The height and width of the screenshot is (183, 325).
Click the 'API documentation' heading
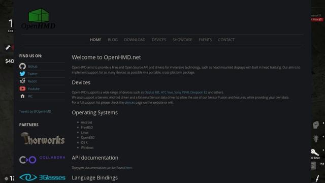(95, 158)
